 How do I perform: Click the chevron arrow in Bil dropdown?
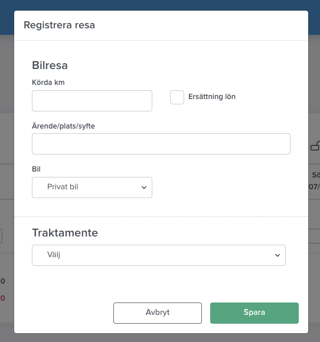coord(144,188)
